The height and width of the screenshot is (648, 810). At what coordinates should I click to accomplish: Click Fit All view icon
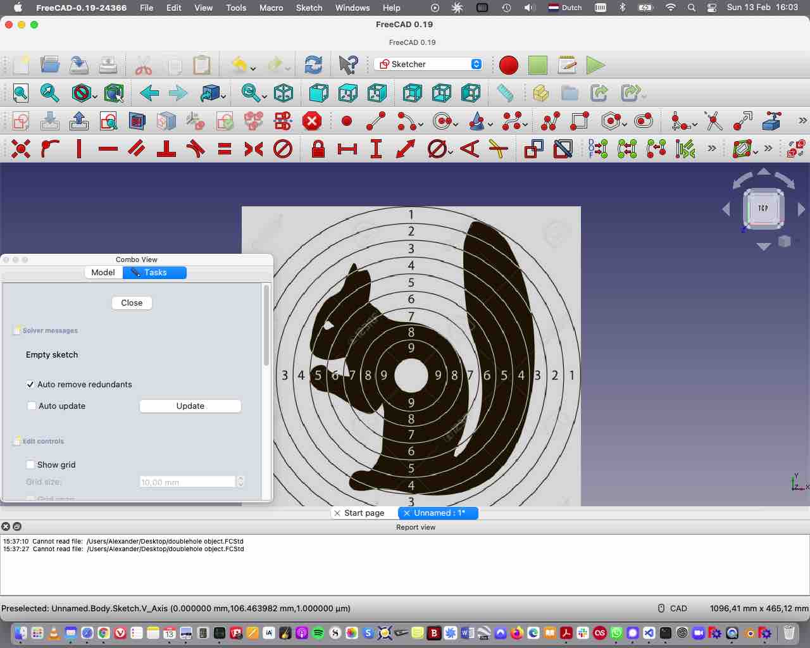point(21,94)
